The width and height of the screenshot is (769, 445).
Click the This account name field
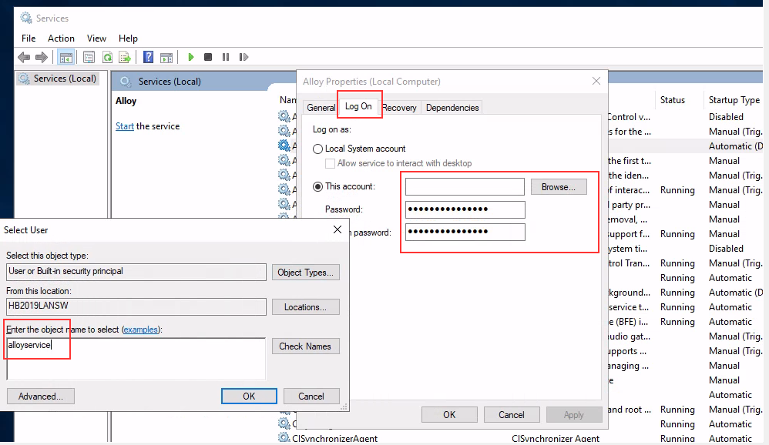pos(465,187)
